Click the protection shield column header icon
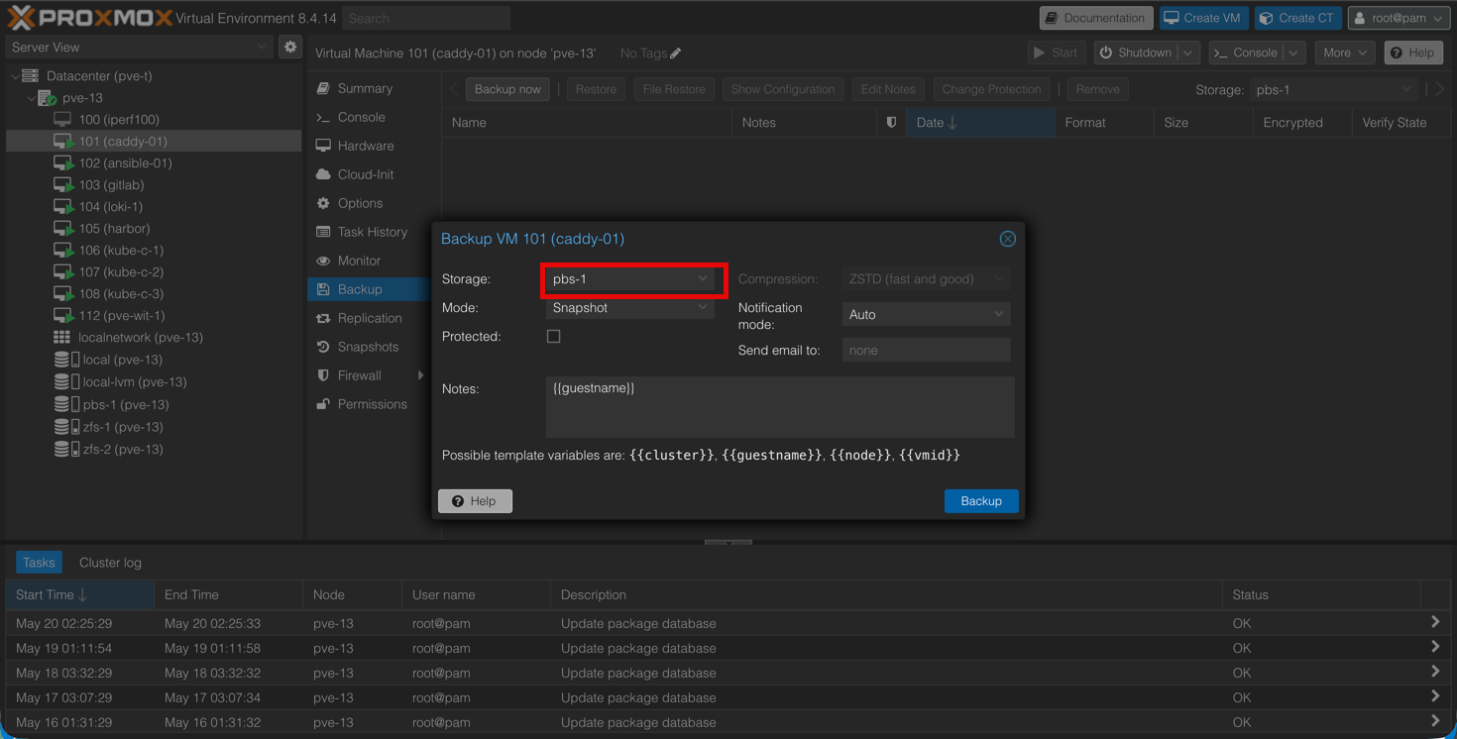The height and width of the screenshot is (739, 1457). tap(891, 122)
